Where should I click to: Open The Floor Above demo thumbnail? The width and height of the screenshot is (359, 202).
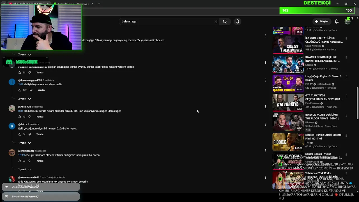click(x=288, y=122)
